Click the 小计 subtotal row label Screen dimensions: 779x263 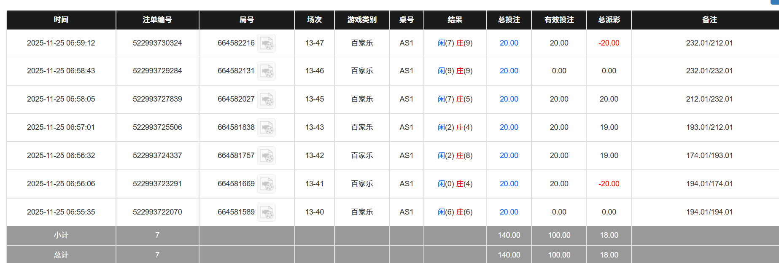coord(61,235)
